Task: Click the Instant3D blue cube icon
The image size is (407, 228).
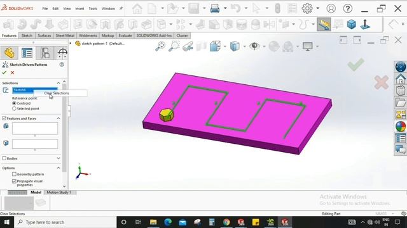Action: pos(352,24)
